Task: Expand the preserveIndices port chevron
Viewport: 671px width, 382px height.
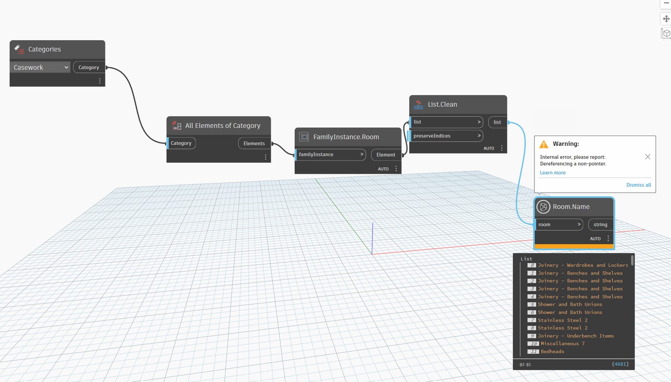Action: (479, 136)
